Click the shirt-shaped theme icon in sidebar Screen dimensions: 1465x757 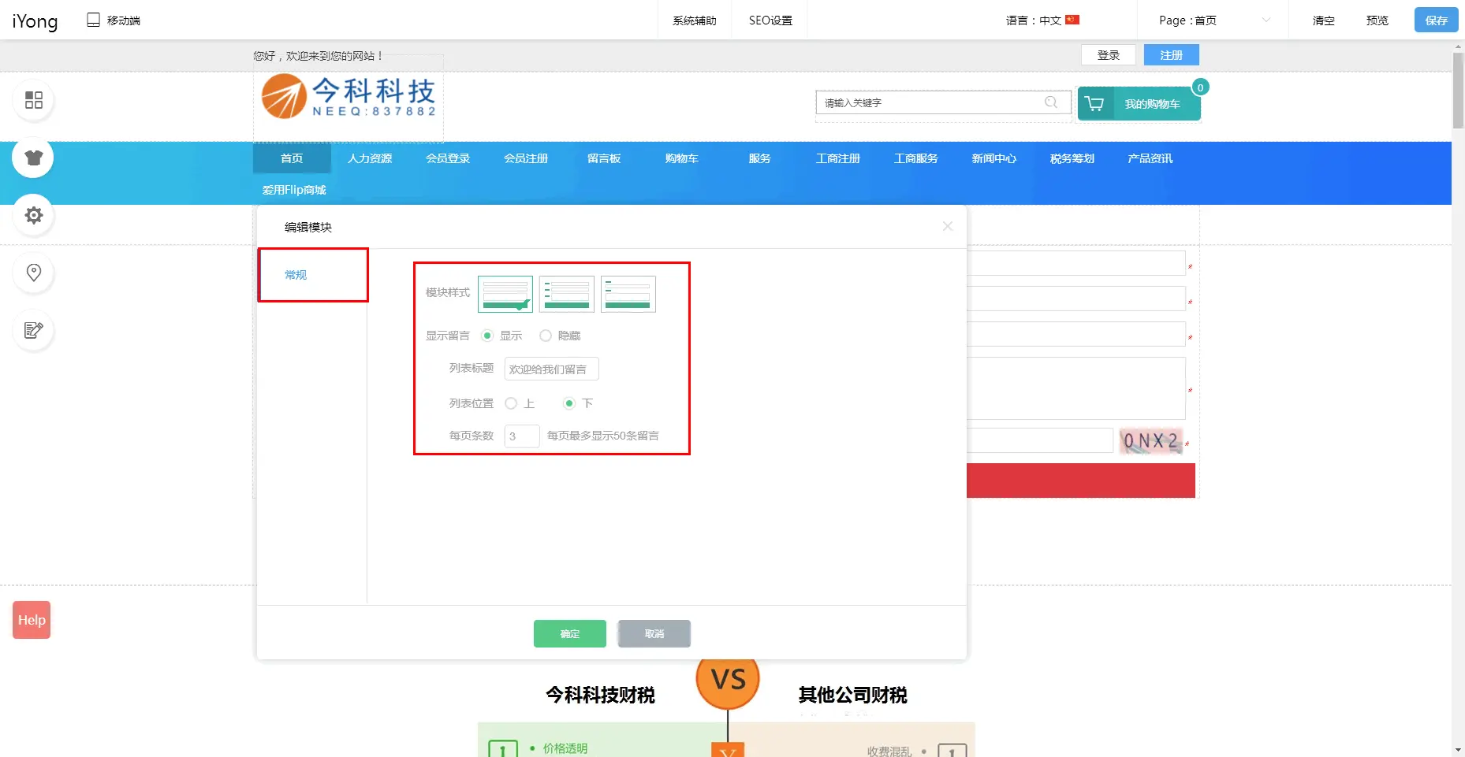click(x=33, y=158)
